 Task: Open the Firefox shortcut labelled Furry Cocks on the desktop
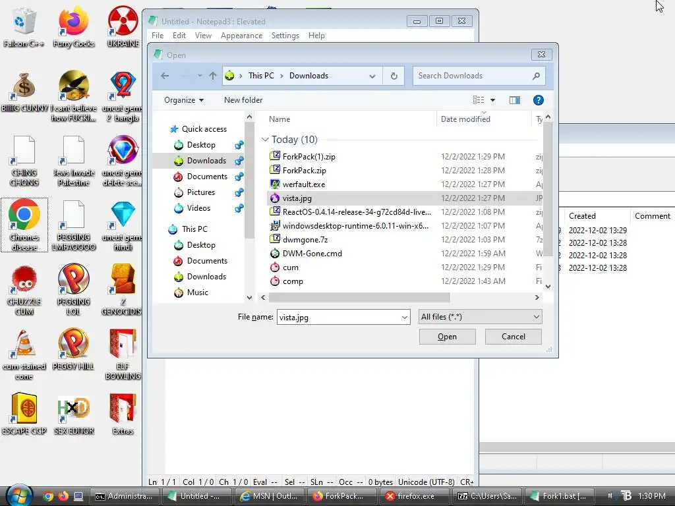[x=74, y=26]
